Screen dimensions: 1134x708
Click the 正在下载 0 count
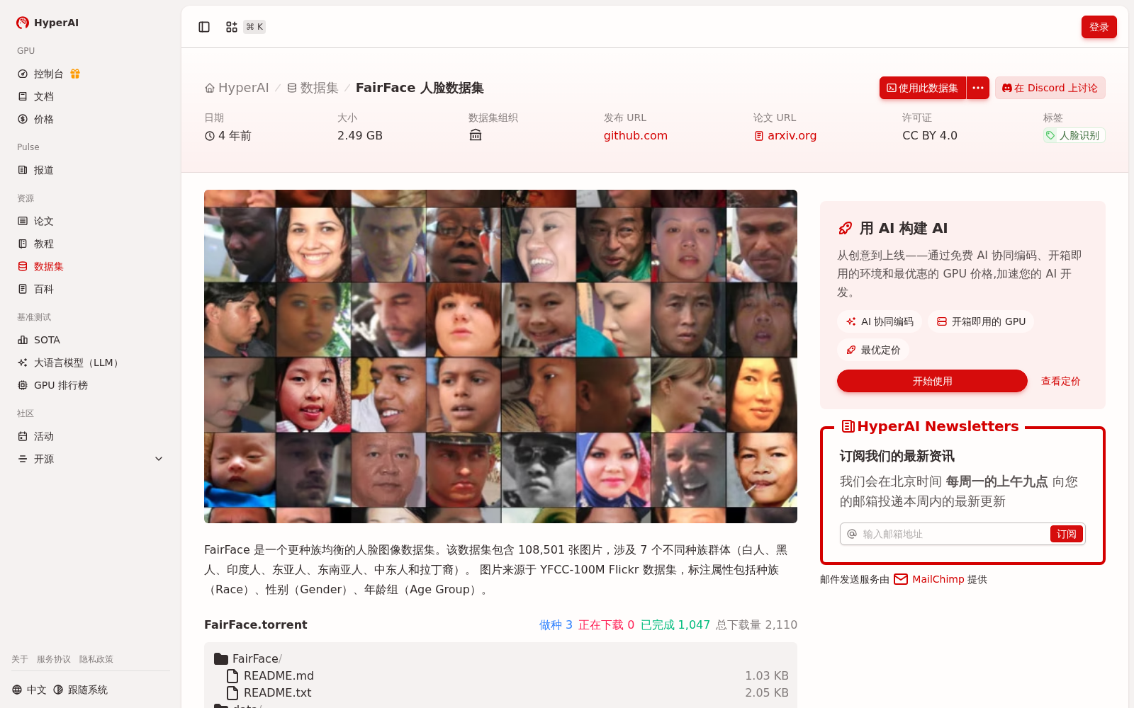coord(606,624)
